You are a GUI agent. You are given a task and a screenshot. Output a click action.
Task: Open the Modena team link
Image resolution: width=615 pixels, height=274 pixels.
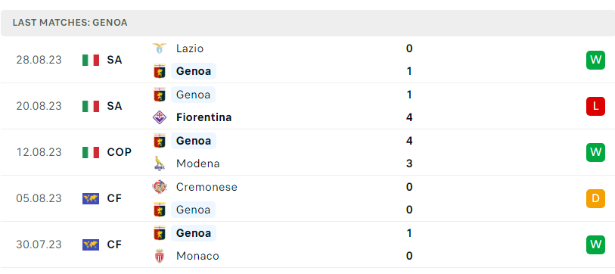(x=197, y=163)
